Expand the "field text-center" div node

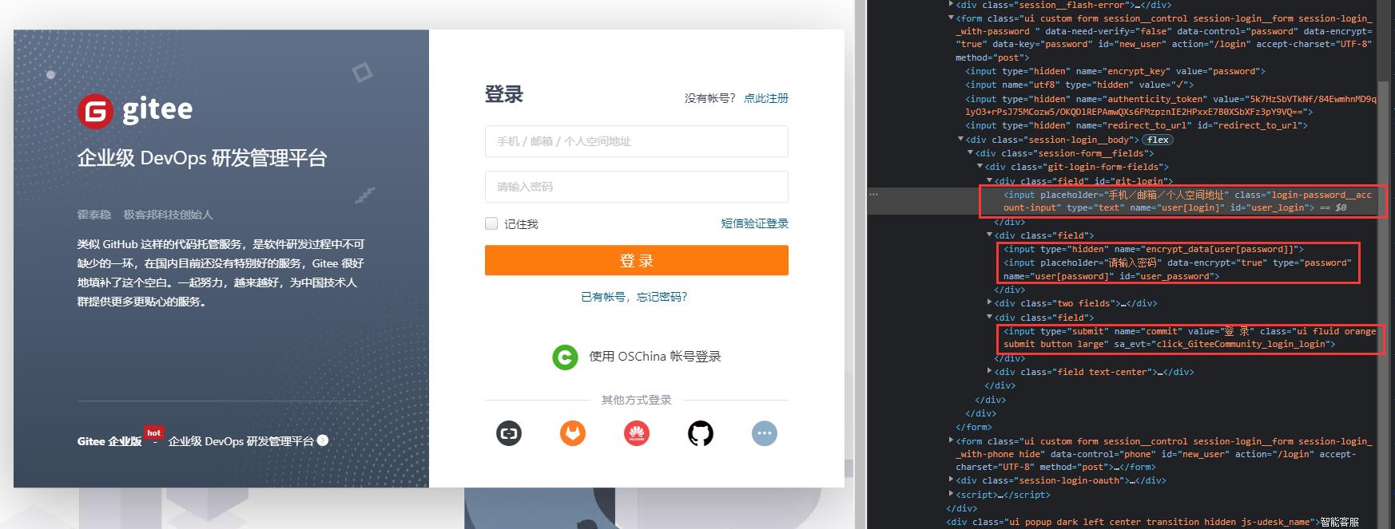[x=989, y=372]
